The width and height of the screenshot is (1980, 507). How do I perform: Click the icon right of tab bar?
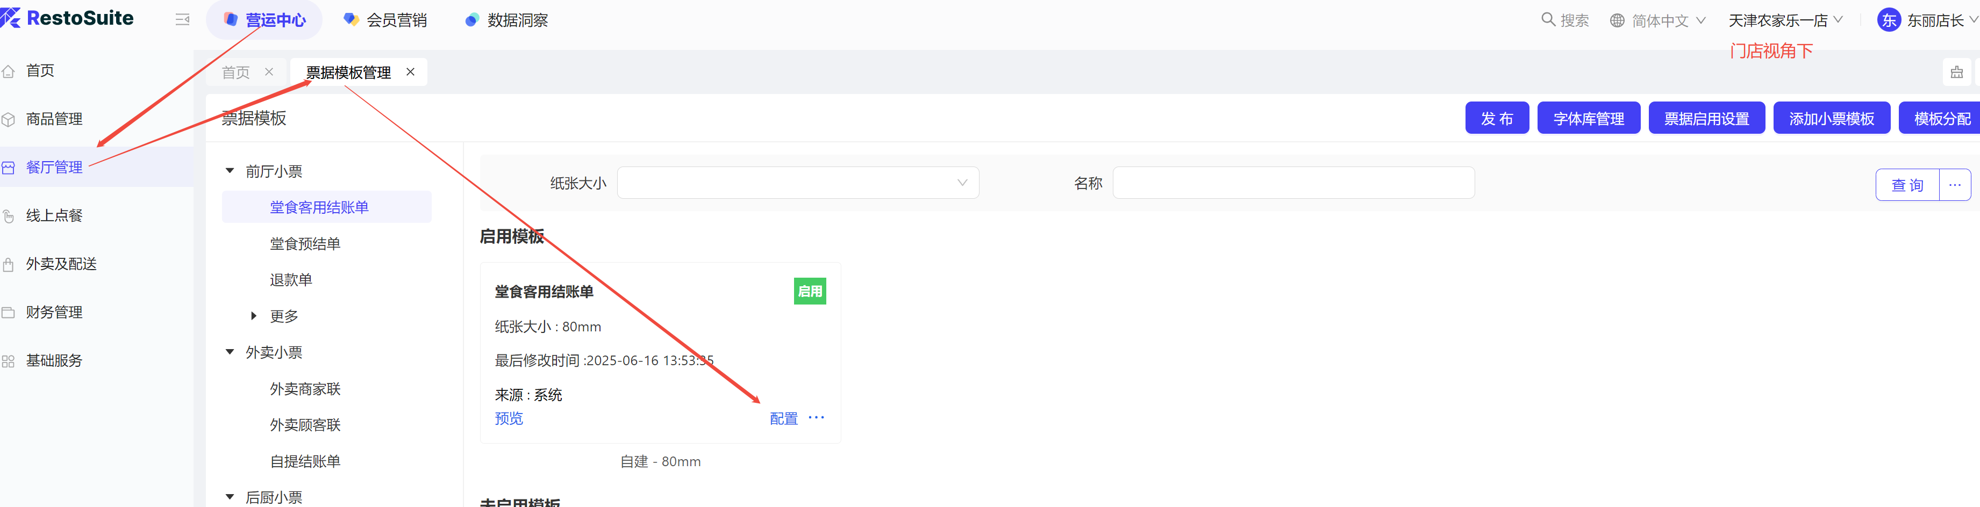click(1956, 72)
